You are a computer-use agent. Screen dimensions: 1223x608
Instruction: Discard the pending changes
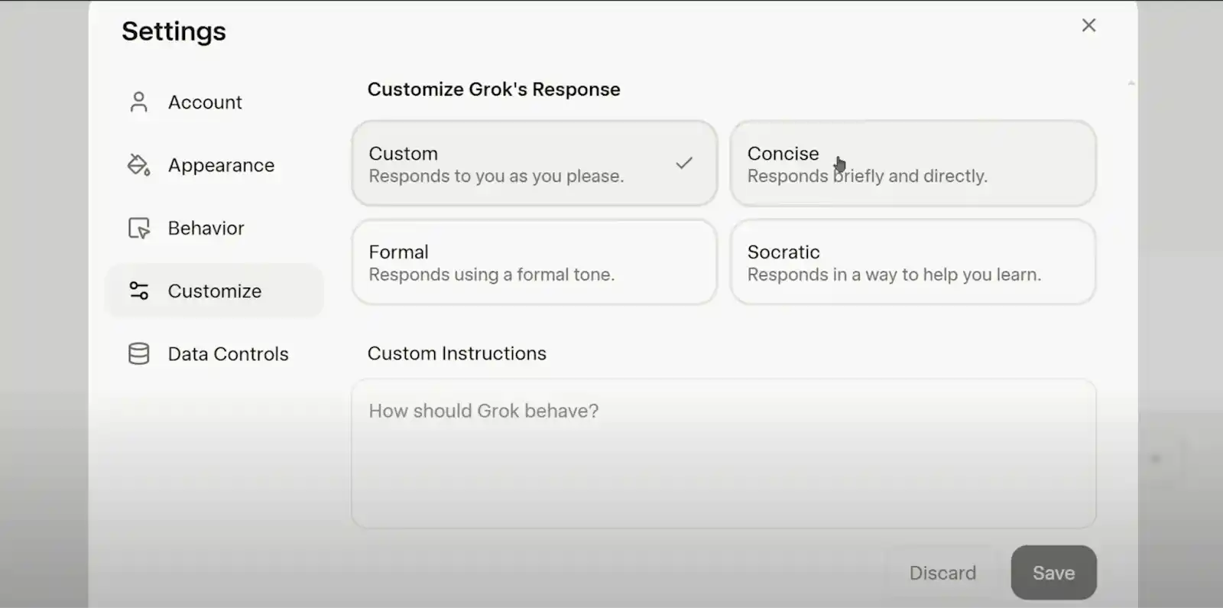[x=942, y=573]
